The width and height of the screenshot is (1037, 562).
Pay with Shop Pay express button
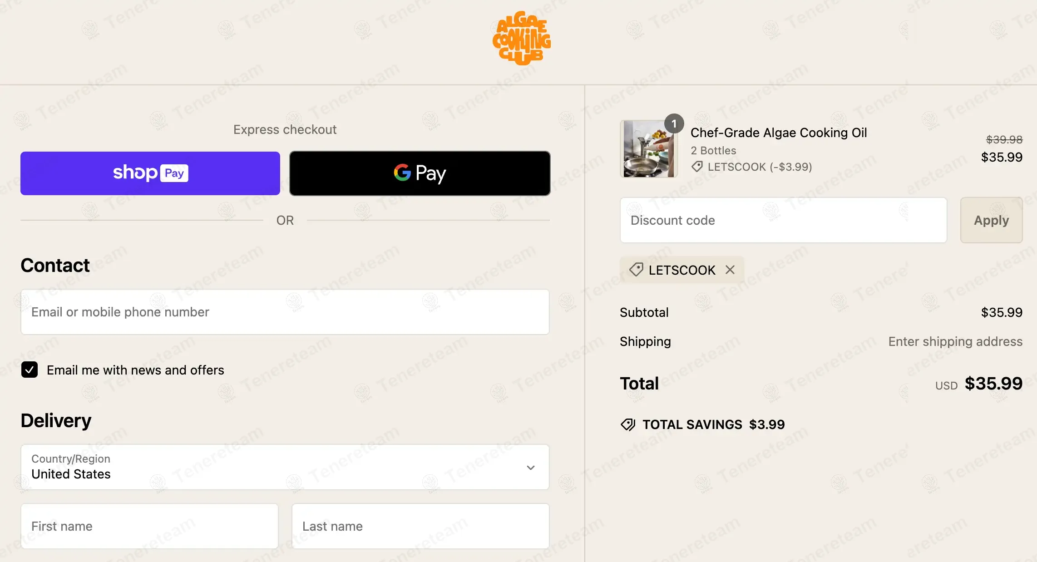[150, 173]
